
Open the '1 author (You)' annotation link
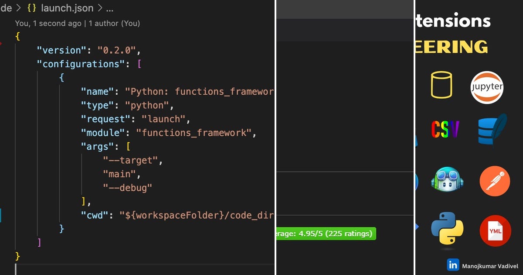[113, 23]
